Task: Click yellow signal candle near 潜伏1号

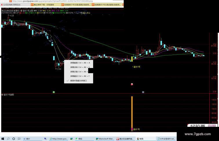Action: point(132,59)
